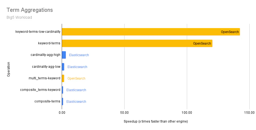
Task: Click the composite-terms axis label
Action: click(47, 101)
